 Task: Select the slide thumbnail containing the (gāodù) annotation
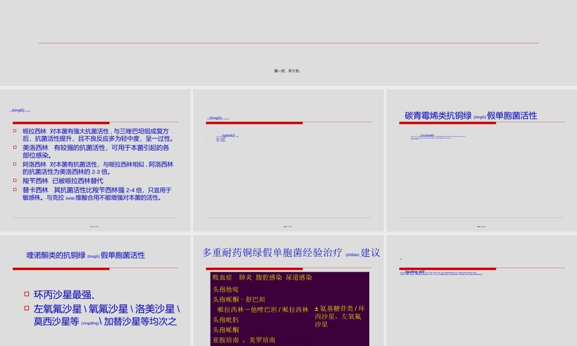click(x=288, y=160)
